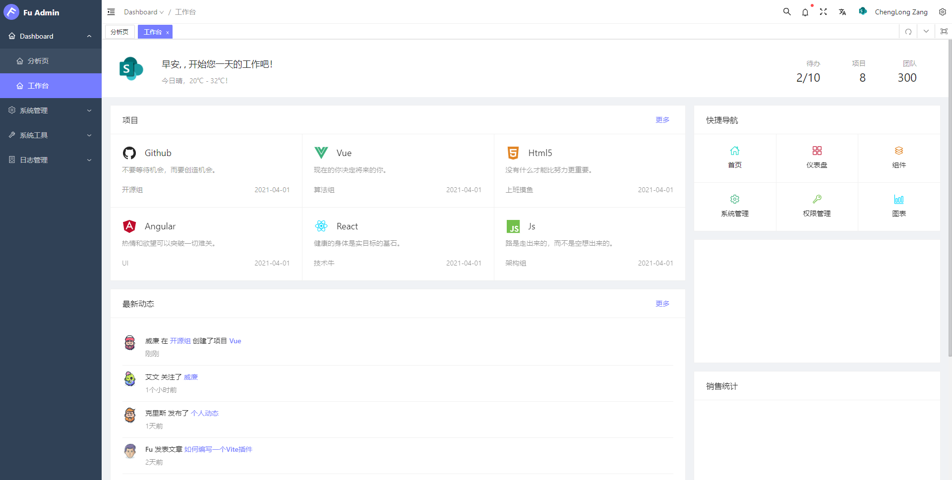The width and height of the screenshot is (952, 480).
Task: Select 分析页 in the sidebar
Action: pos(51,61)
